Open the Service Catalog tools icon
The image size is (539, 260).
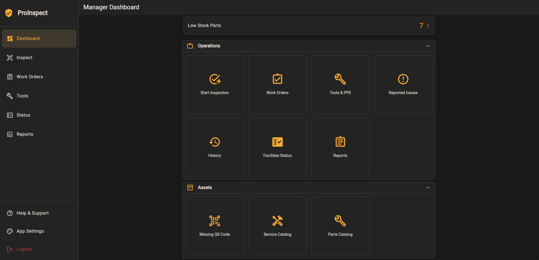[x=277, y=221]
